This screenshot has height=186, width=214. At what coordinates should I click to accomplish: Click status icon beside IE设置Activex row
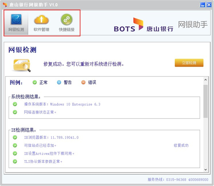pyautogui.click(x=15, y=154)
